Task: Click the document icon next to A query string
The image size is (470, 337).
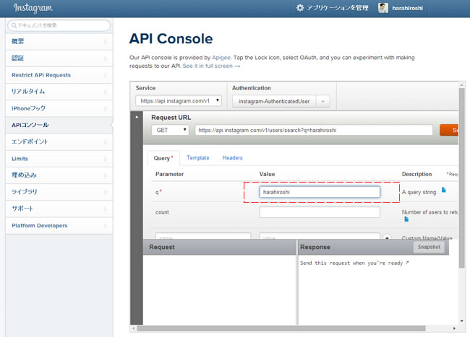Action: click(x=444, y=190)
